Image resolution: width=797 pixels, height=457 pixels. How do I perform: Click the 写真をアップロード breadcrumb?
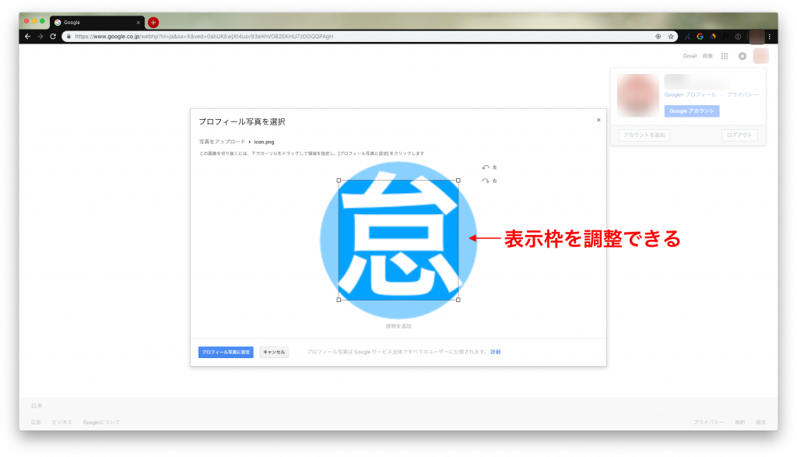pyautogui.click(x=222, y=142)
